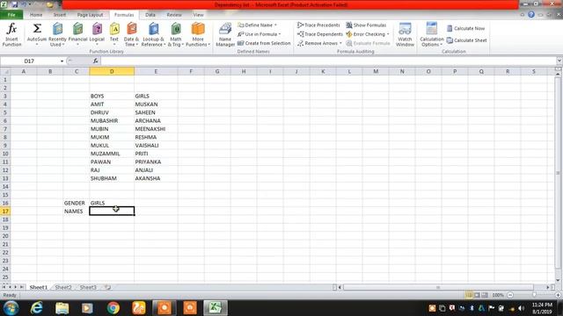Click Remove Arrows
563x316 pixels.
click(318, 43)
